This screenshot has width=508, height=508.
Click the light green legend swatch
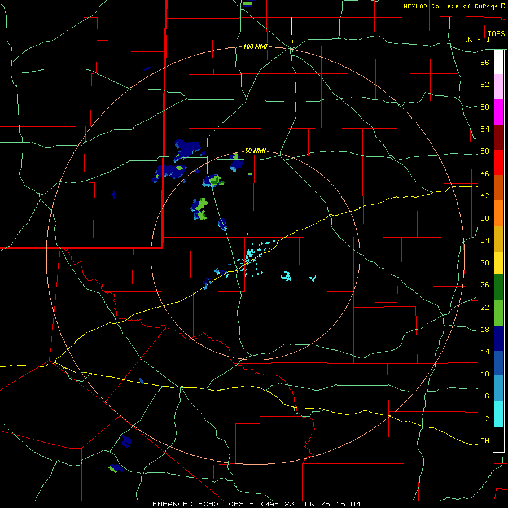point(498,313)
